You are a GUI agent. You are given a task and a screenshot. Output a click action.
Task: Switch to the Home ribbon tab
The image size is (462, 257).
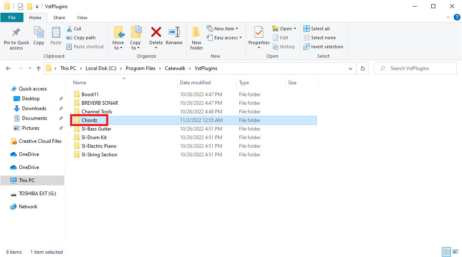[35, 18]
